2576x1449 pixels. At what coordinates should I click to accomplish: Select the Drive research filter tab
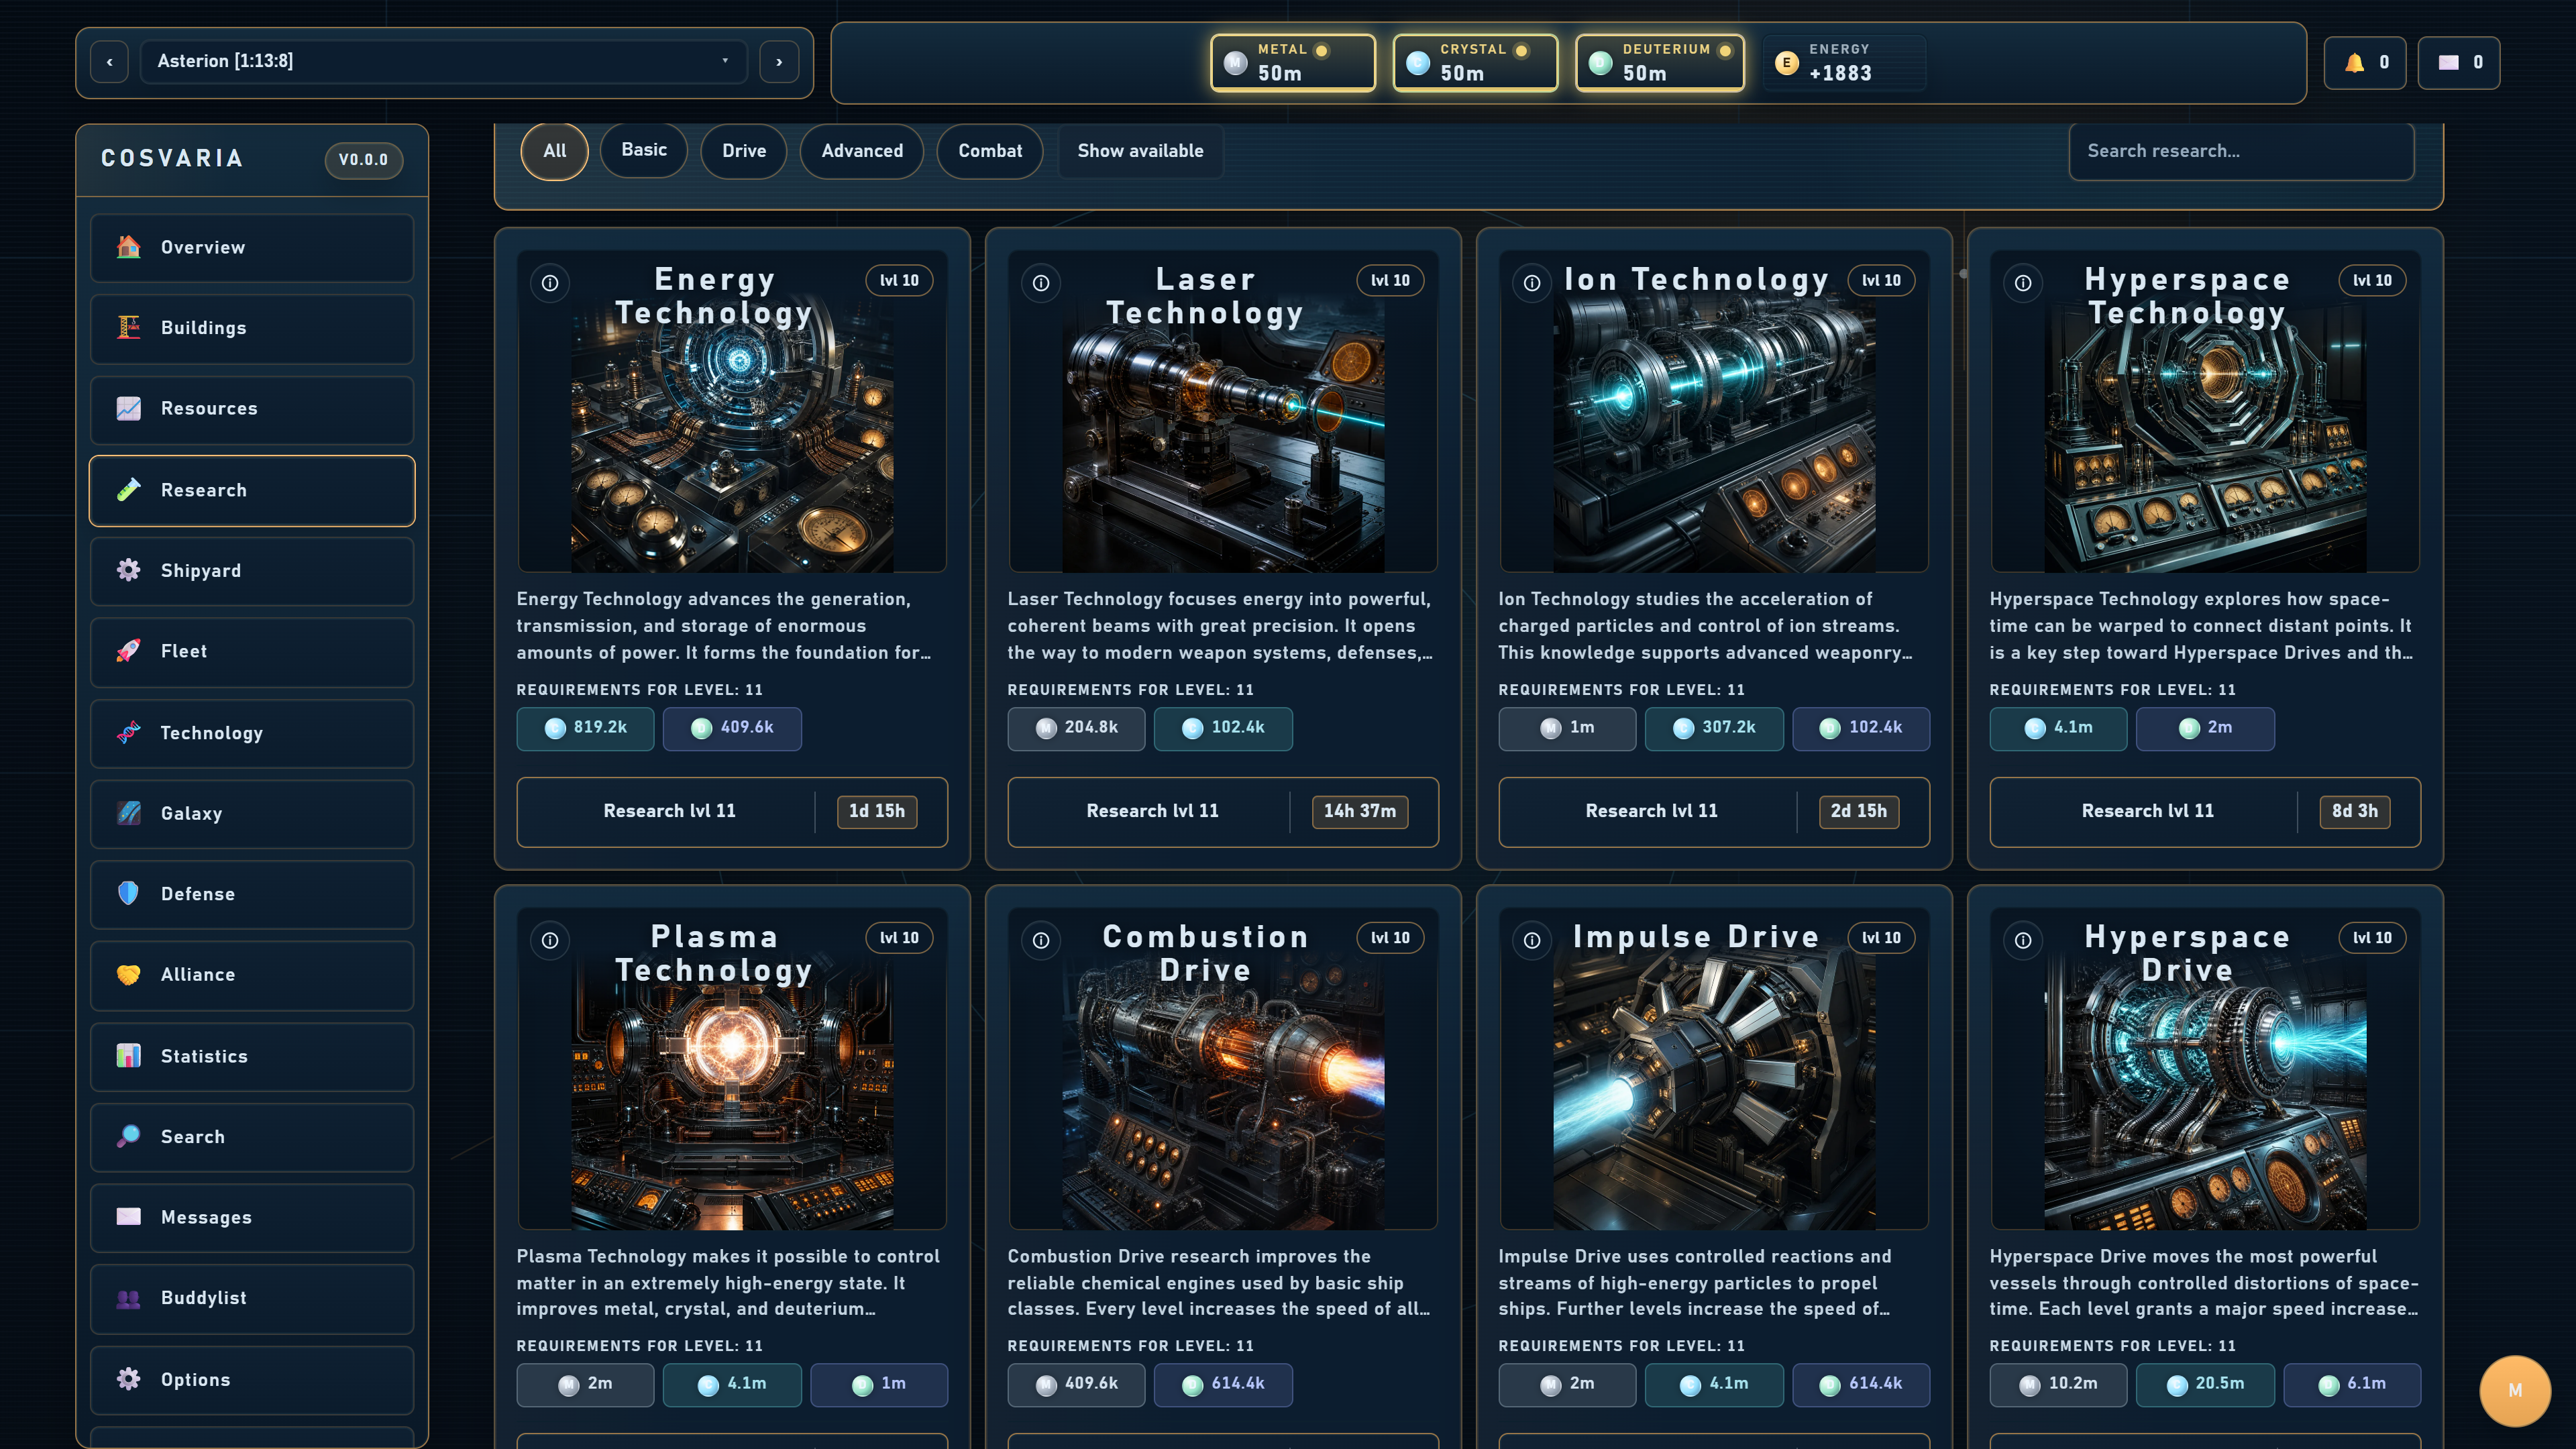(x=744, y=151)
